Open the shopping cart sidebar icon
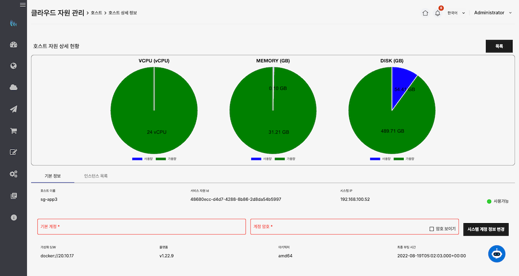The height and width of the screenshot is (276, 519). [13, 131]
